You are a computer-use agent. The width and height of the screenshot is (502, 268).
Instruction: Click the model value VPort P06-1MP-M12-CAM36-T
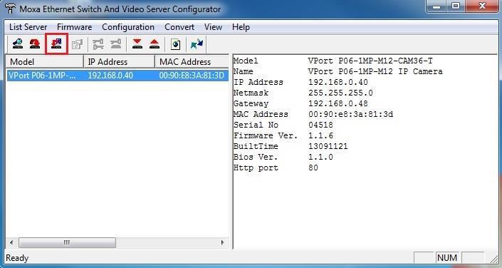(370, 61)
